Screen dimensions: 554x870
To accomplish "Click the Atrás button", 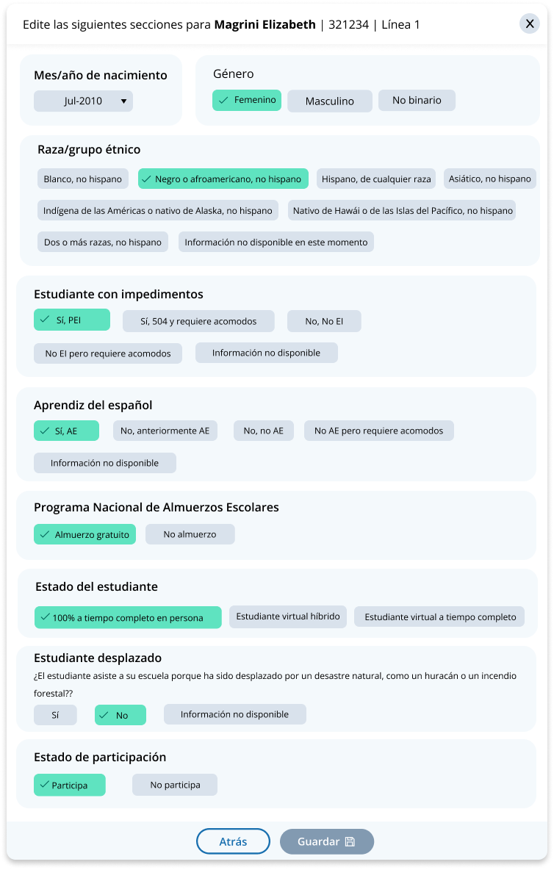I will pos(233,842).
